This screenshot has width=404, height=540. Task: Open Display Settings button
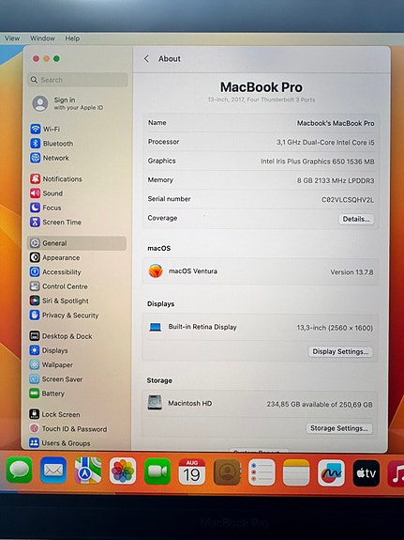click(340, 351)
